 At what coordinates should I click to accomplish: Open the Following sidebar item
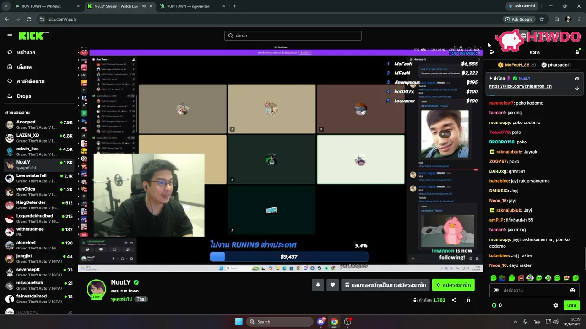click(26, 81)
